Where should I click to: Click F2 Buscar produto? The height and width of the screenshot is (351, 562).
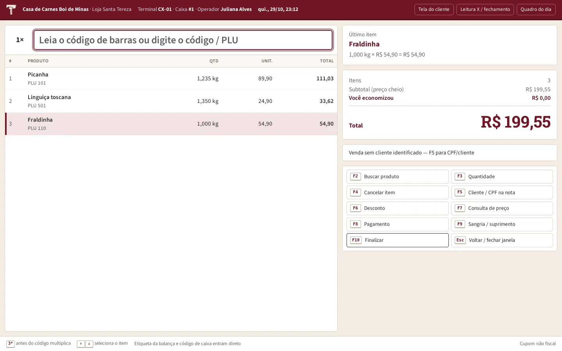pyautogui.click(x=397, y=177)
